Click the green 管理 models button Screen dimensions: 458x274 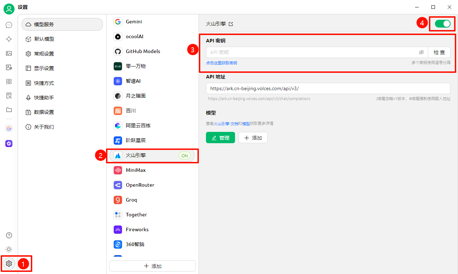(220, 138)
